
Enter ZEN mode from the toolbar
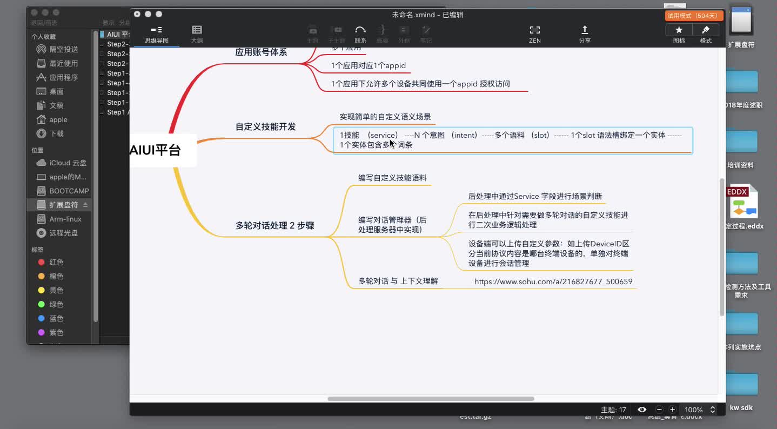click(534, 35)
